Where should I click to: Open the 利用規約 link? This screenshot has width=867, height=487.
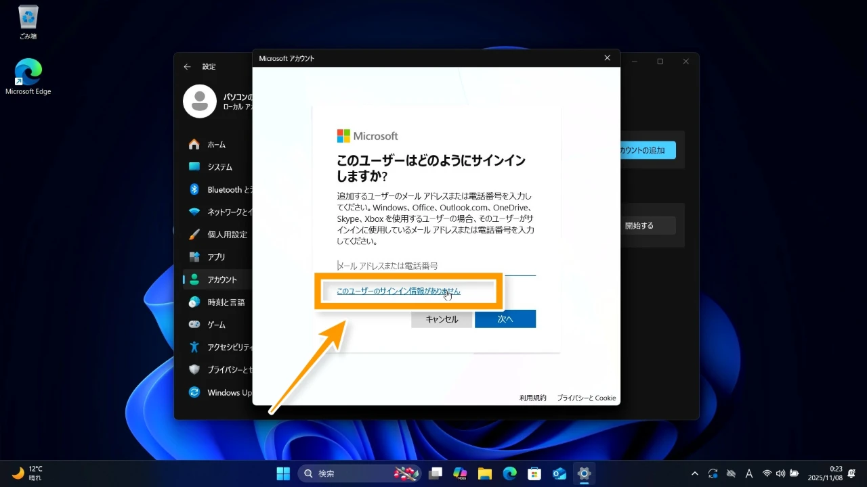tap(532, 398)
